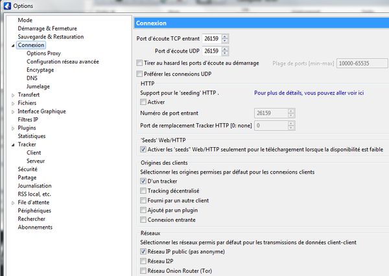Select Fichiers in the options tree

point(27,103)
